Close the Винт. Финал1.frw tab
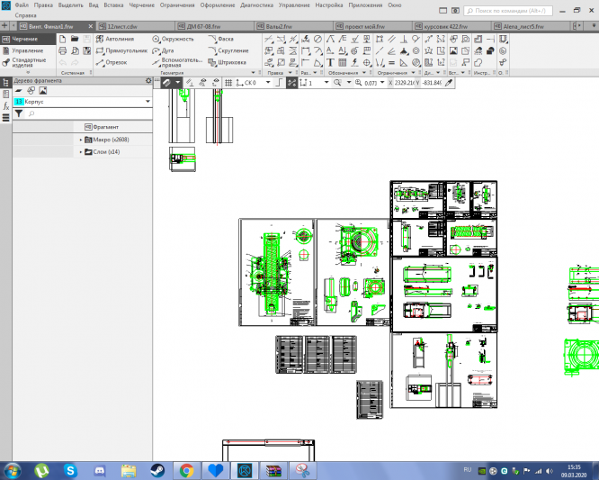The image size is (599, 480). (91, 26)
